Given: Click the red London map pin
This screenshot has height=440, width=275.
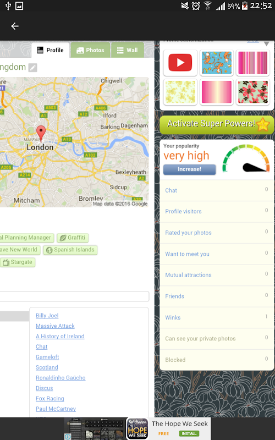Looking at the screenshot, I should click(x=41, y=134).
